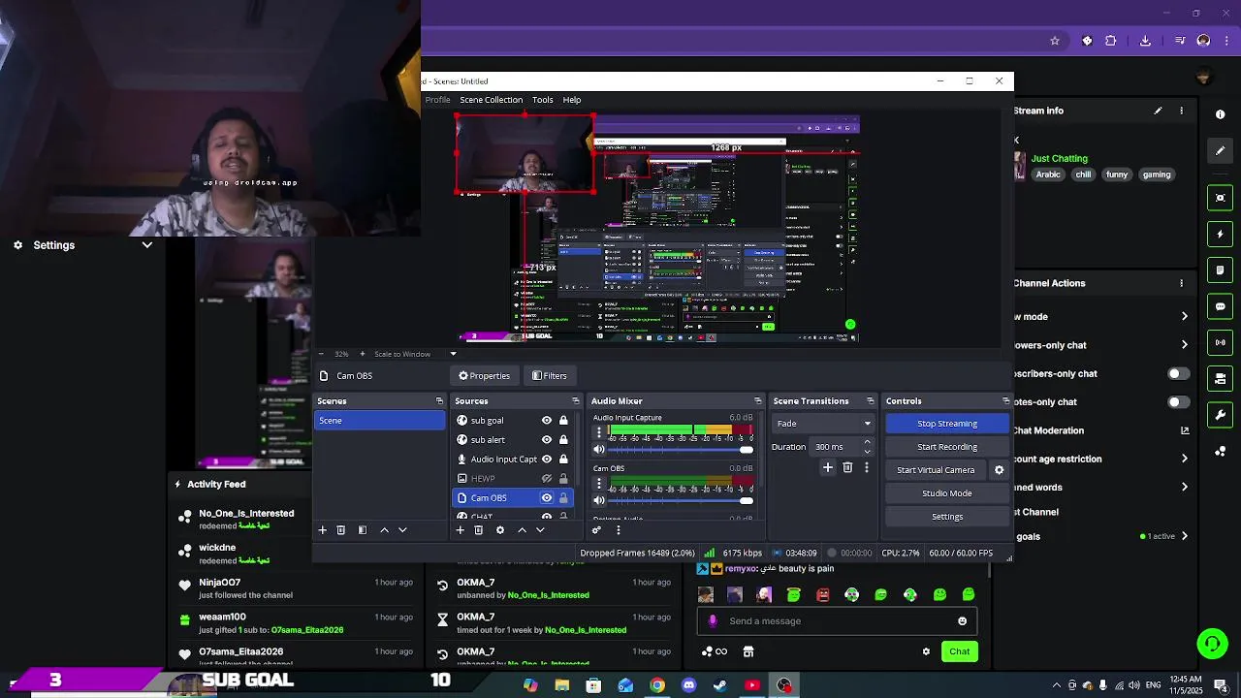Expand banned words options
The width and height of the screenshot is (1241, 698).
[x=1184, y=488]
